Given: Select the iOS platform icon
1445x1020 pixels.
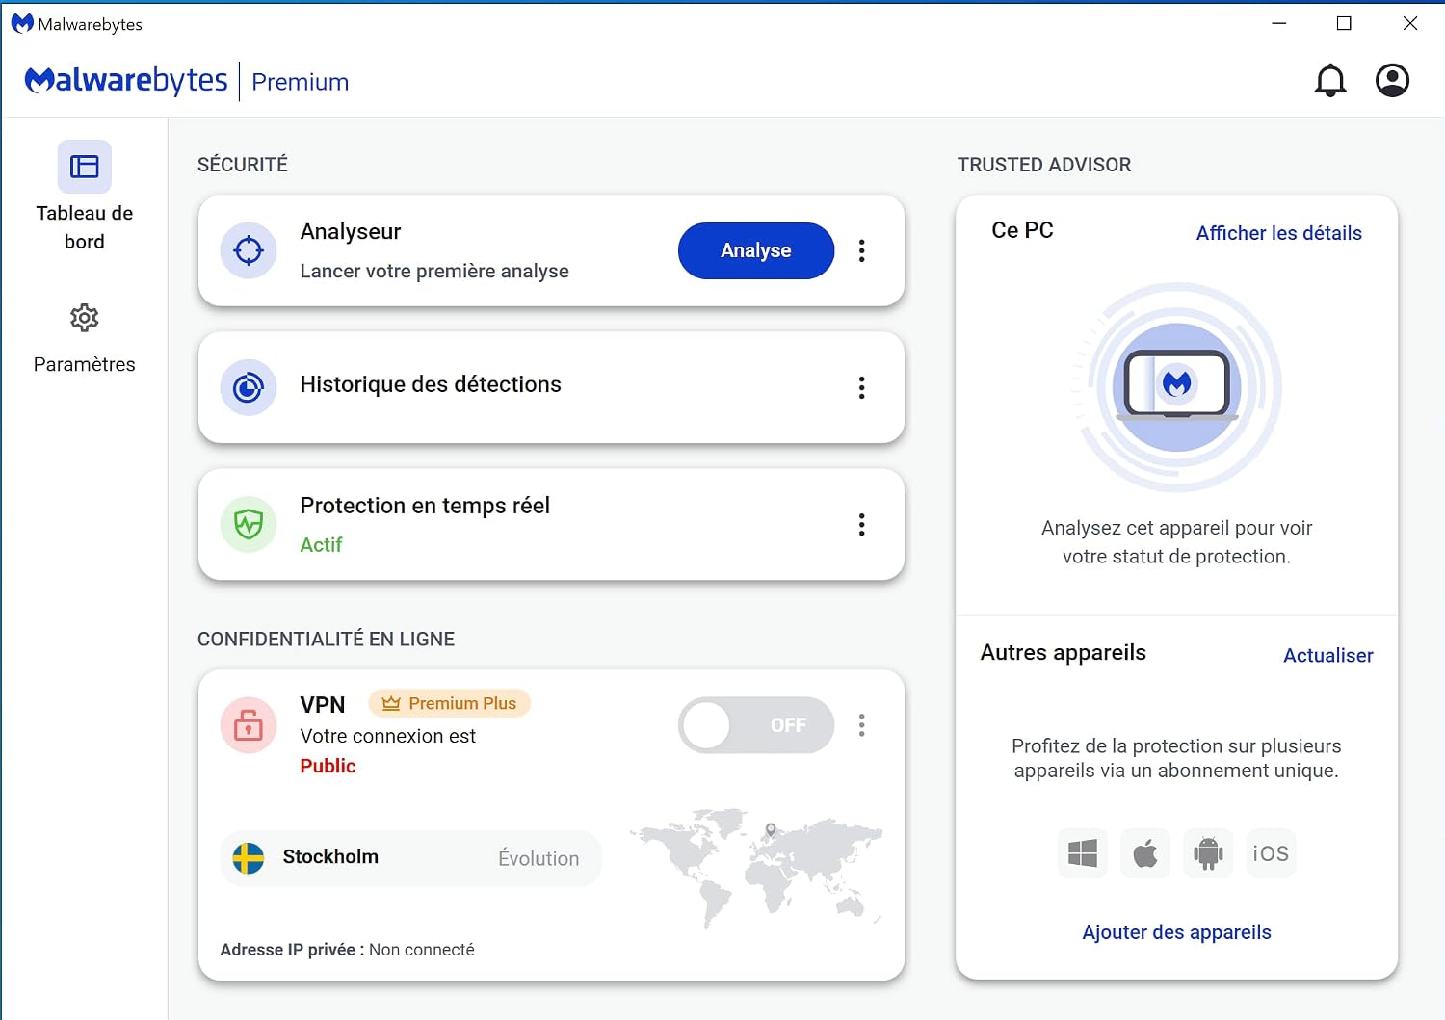Looking at the screenshot, I should (x=1271, y=853).
